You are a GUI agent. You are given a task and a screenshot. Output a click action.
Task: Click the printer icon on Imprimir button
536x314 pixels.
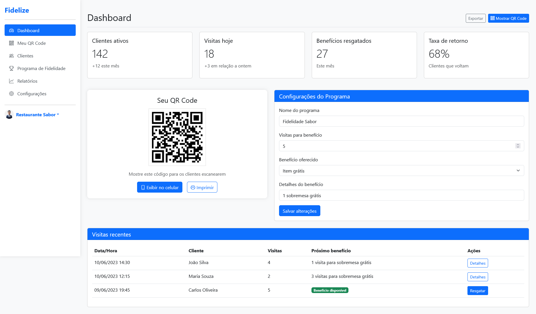(193, 187)
